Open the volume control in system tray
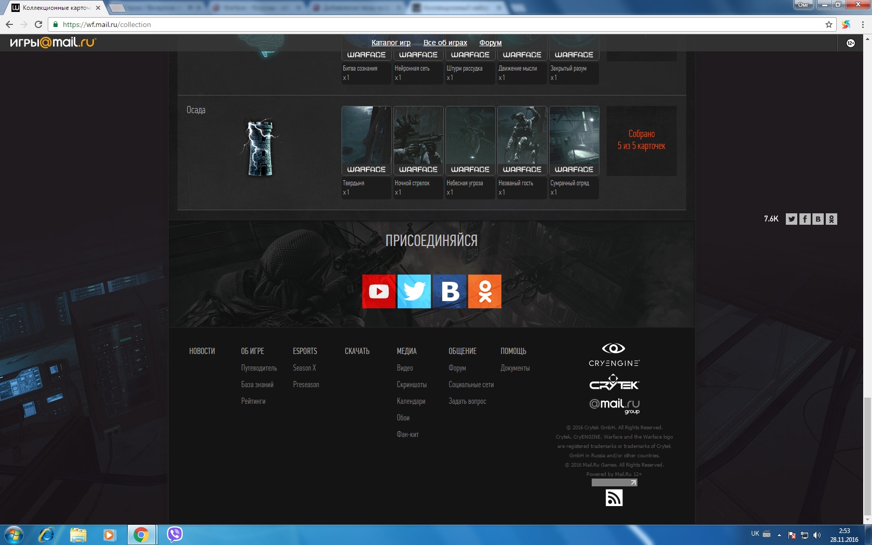The height and width of the screenshot is (545, 872). pyautogui.click(x=817, y=535)
